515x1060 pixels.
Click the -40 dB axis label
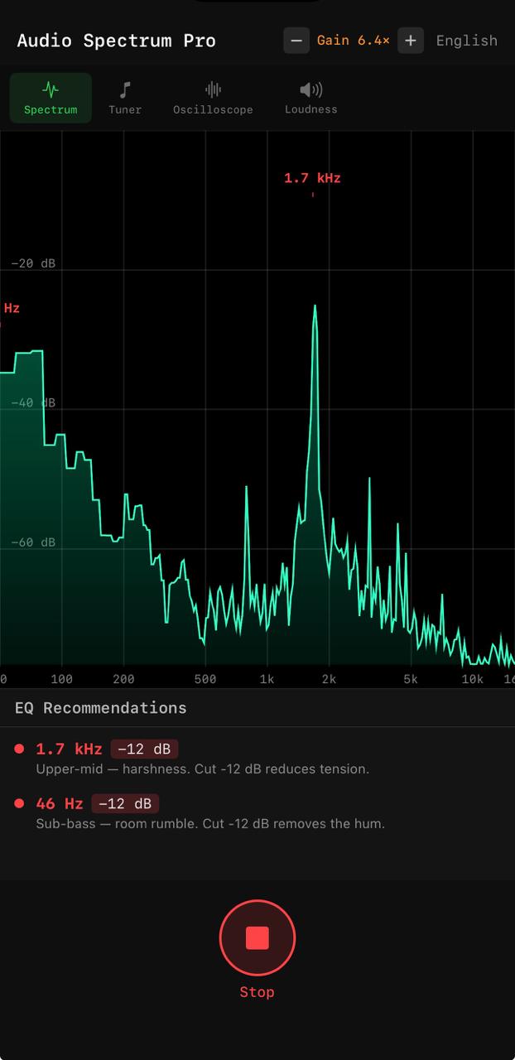(33, 402)
